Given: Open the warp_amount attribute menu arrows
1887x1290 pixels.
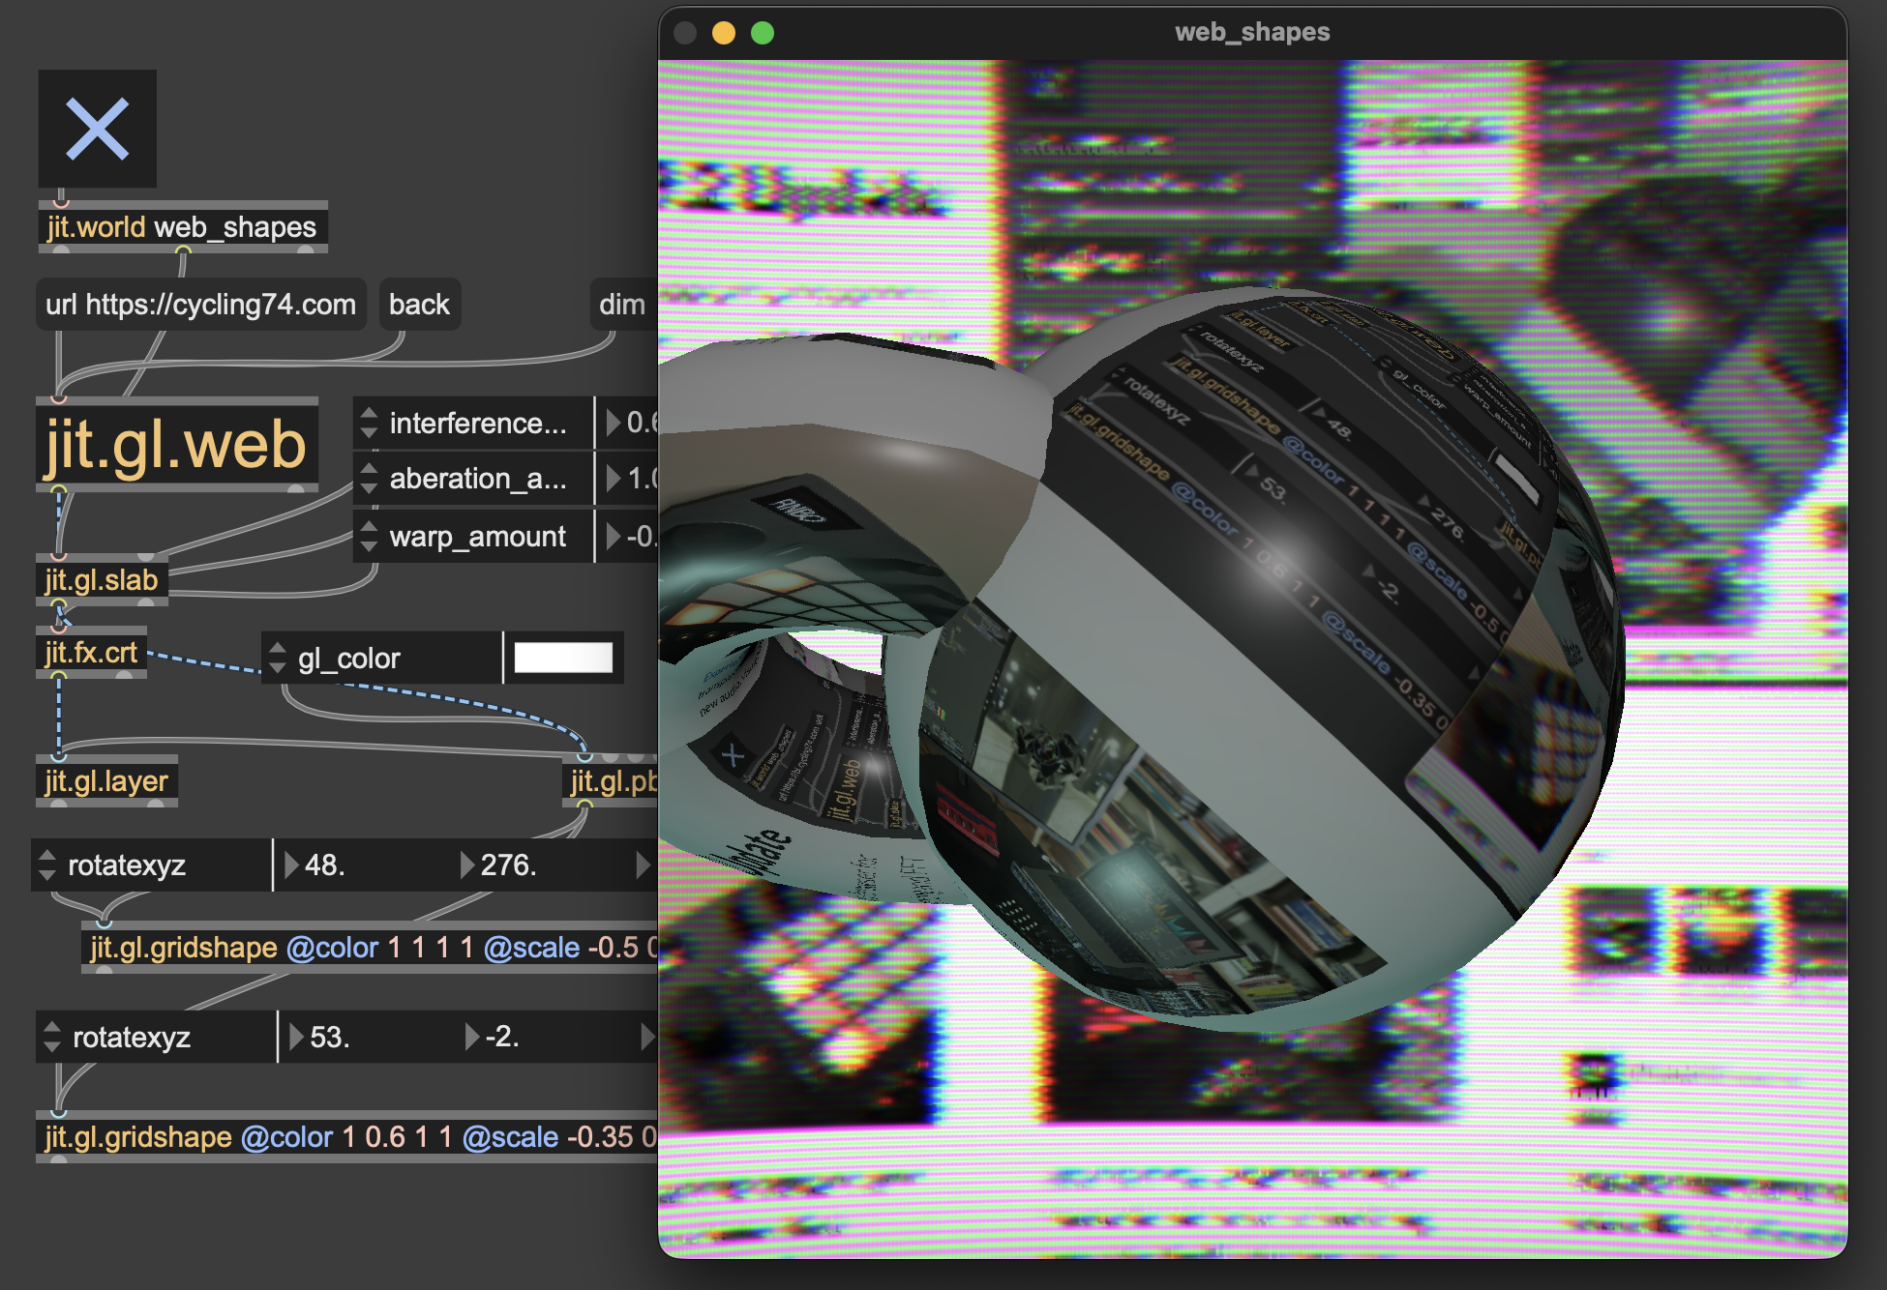Looking at the screenshot, I should click(x=369, y=536).
